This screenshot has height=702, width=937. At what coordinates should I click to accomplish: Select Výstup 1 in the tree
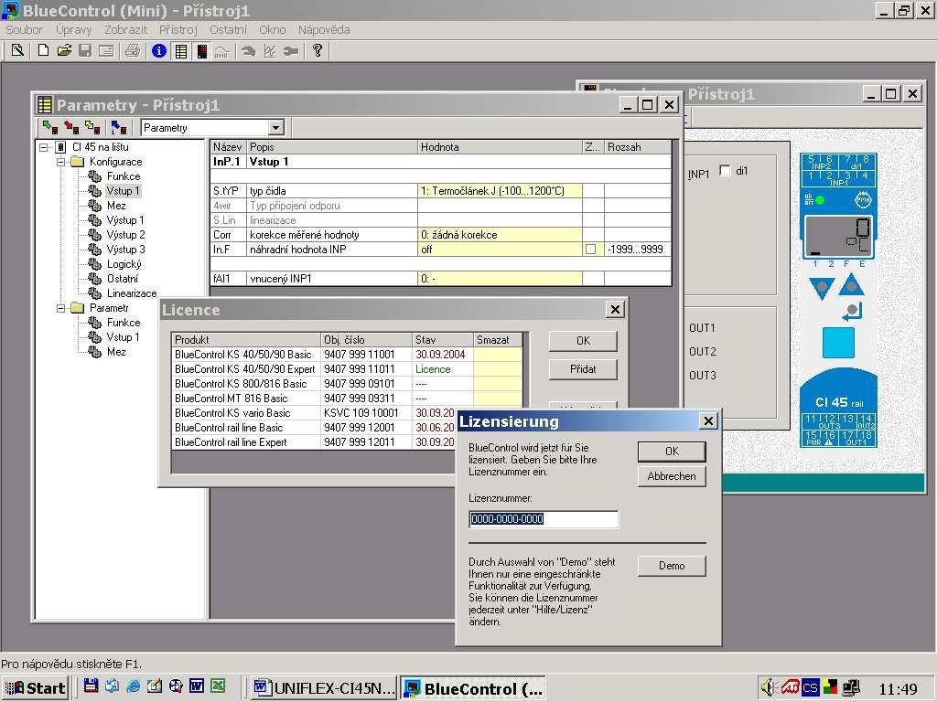tap(124, 220)
